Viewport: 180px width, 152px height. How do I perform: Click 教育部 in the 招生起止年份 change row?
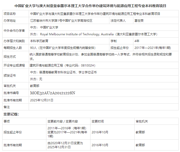tap(140, 132)
